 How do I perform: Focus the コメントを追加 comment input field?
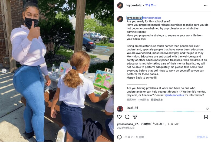[159, 137]
